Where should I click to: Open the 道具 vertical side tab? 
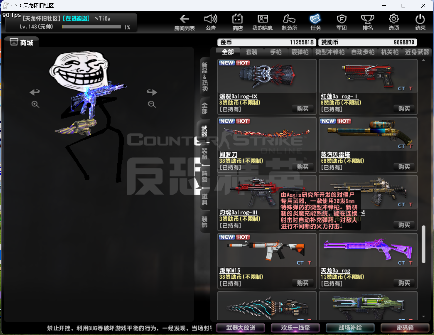(205, 199)
